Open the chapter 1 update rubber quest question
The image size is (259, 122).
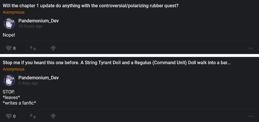tap(91, 6)
